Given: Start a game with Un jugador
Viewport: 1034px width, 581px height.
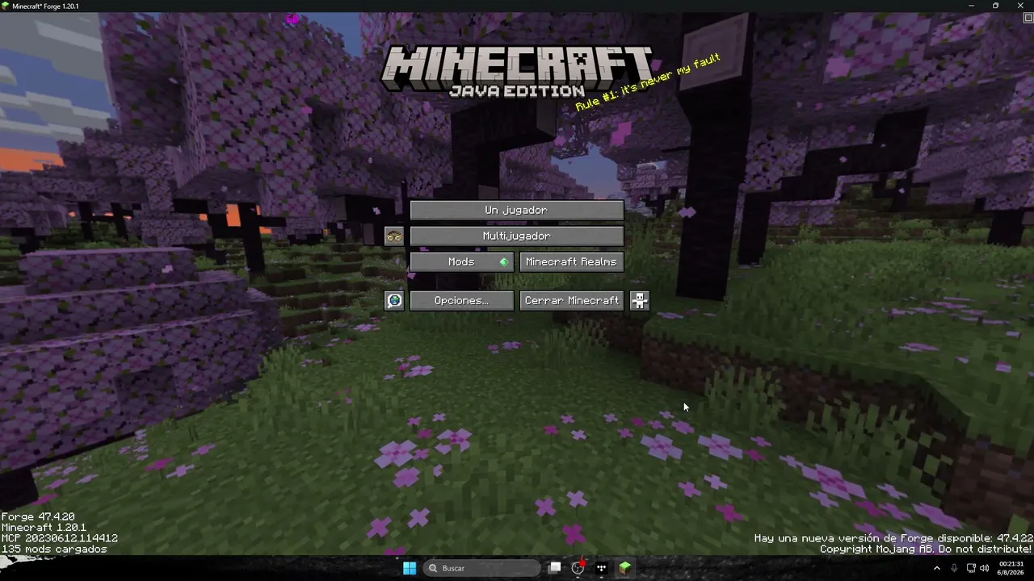Looking at the screenshot, I should point(517,210).
